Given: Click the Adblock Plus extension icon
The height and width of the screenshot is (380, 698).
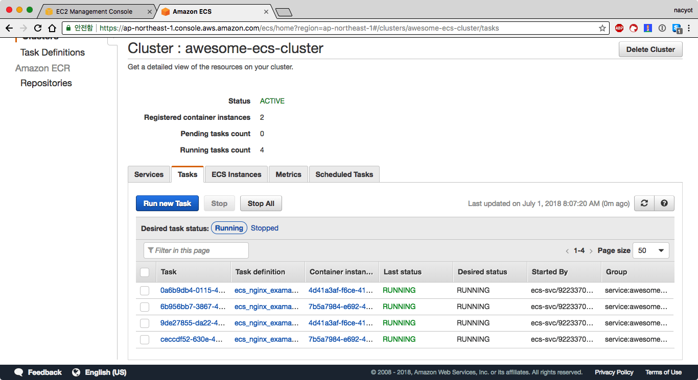Looking at the screenshot, I should click(619, 28).
